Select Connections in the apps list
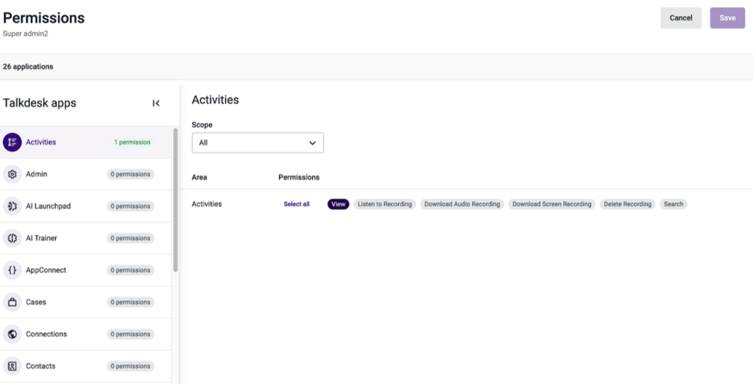This screenshot has width=753, height=384. (86, 334)
